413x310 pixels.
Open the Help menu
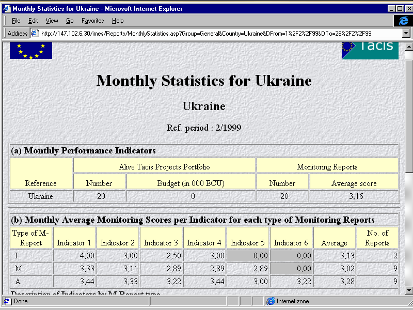[118, 21]
